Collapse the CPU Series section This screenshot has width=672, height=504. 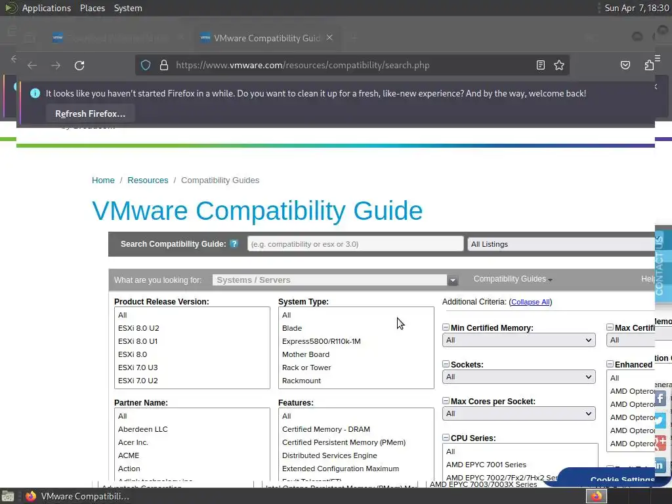(446, 438)
